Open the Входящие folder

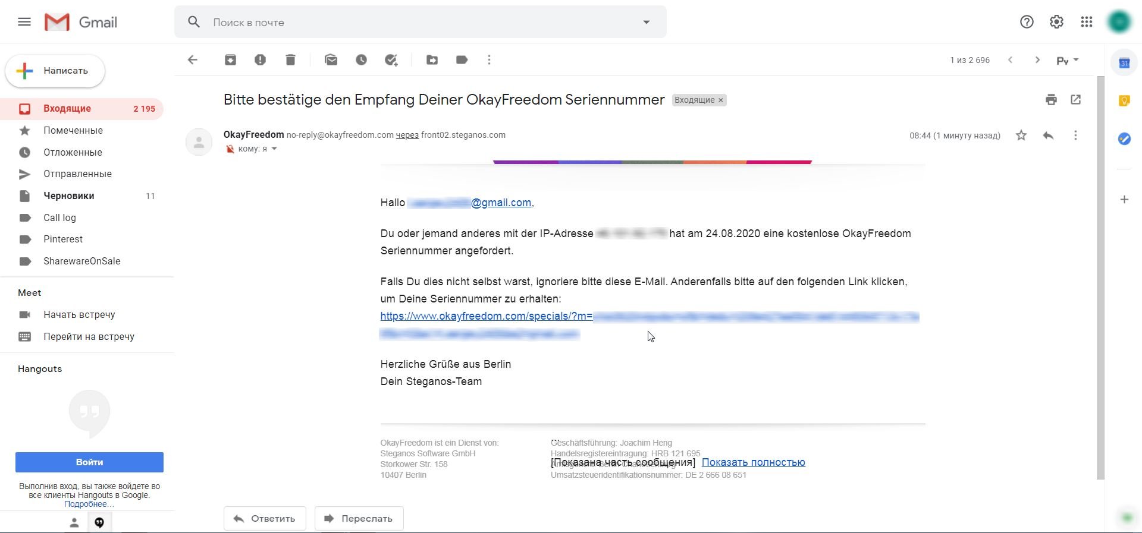click(81, 109)
